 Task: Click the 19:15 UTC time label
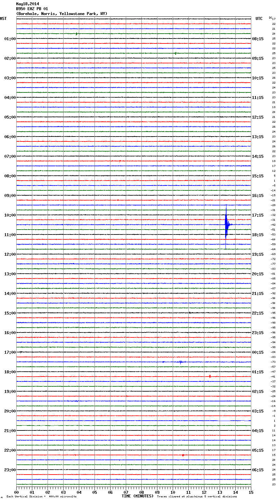(258, 254)
